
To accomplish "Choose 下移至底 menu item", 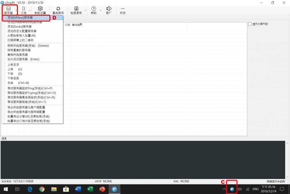I will pos(32,78).
